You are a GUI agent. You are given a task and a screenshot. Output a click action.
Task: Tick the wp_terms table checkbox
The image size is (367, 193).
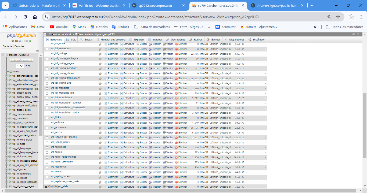pyautogui.click(x=47, y=153)
